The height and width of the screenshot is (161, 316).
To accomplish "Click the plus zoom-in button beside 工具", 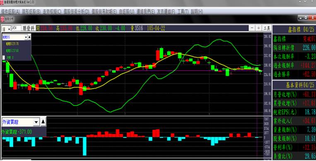I will coord(258,28).
